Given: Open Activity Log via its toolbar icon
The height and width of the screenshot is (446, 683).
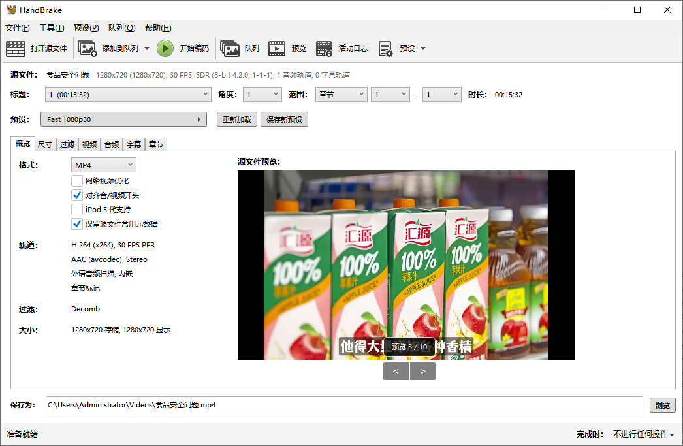Looking at the screenshot, I should click(x=324, y=48).
